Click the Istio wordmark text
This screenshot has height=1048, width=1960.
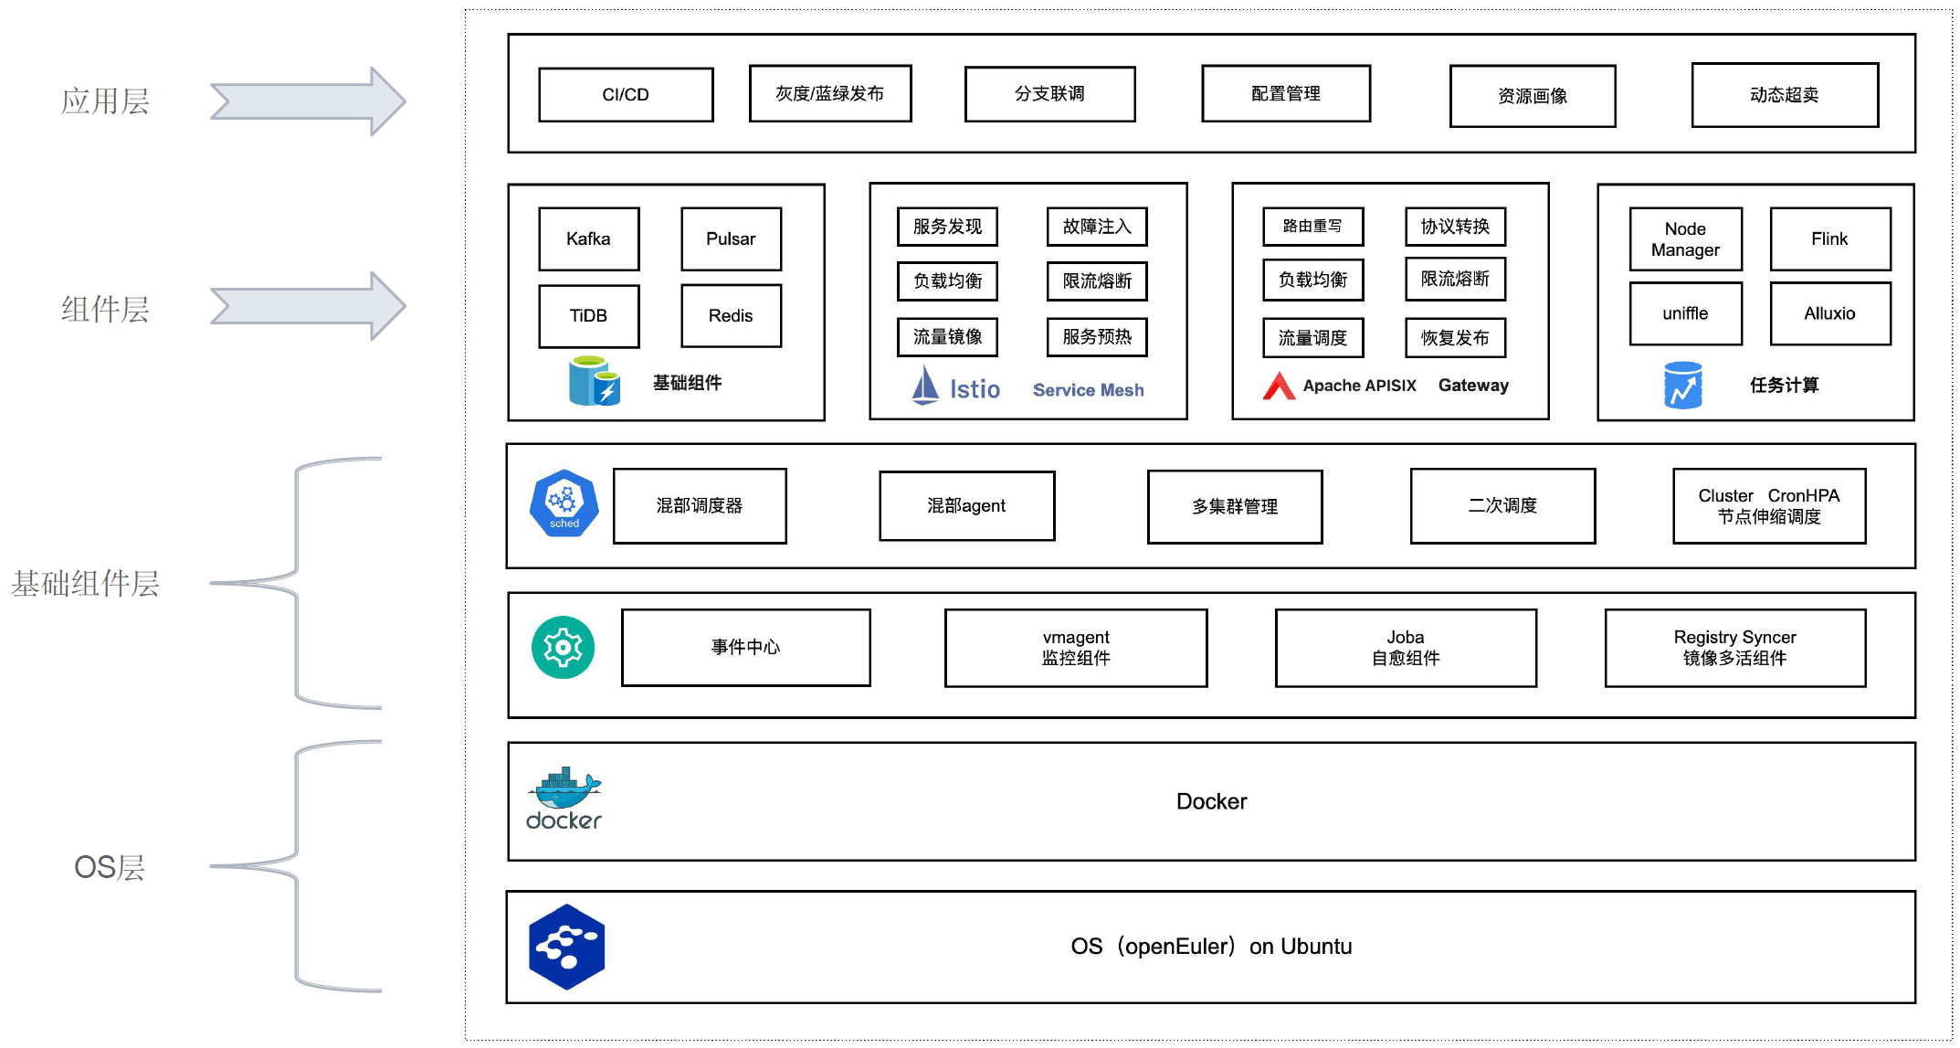975,389
